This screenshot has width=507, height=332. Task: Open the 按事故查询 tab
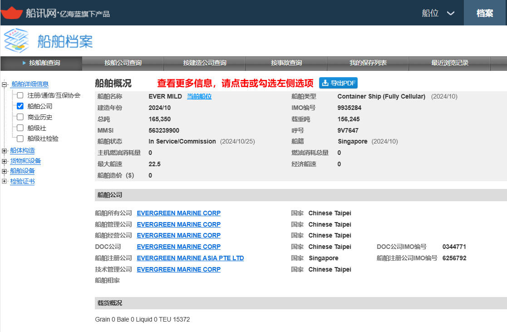click(x=286, y=63)
